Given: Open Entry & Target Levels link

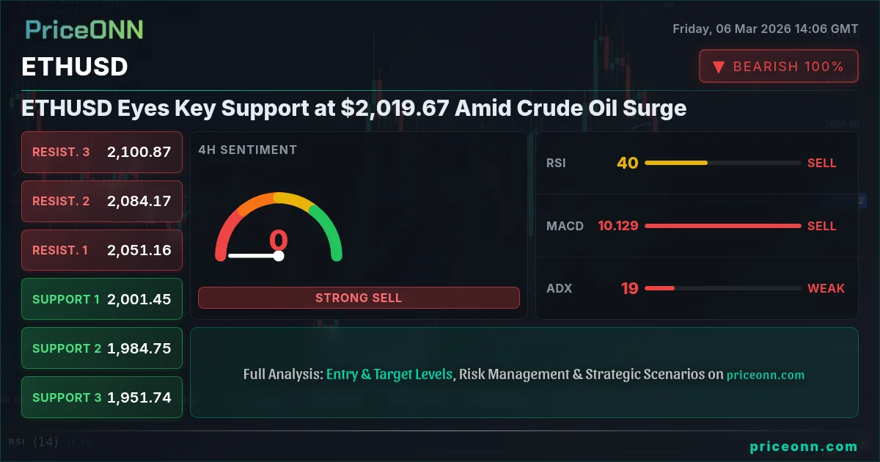Looking at the screenshot, I should point(389,374).
